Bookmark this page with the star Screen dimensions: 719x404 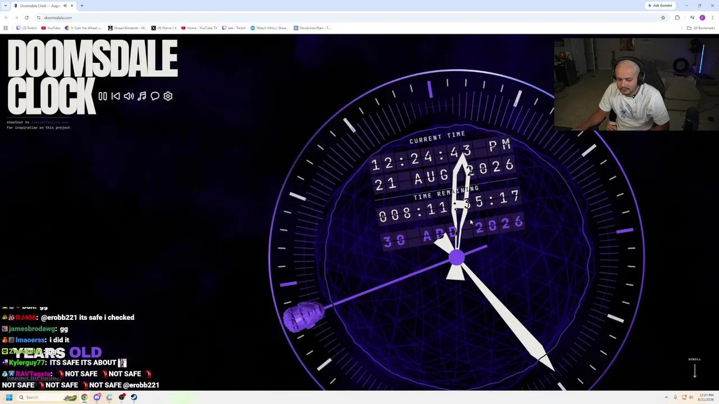tap(663, 17)
